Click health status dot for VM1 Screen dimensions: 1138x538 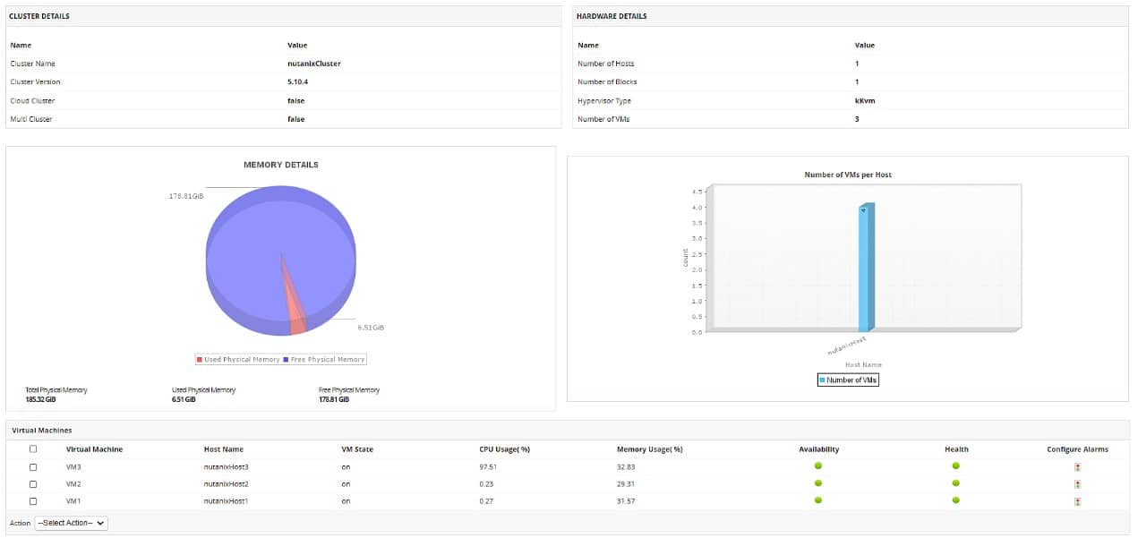click(956, 500)
